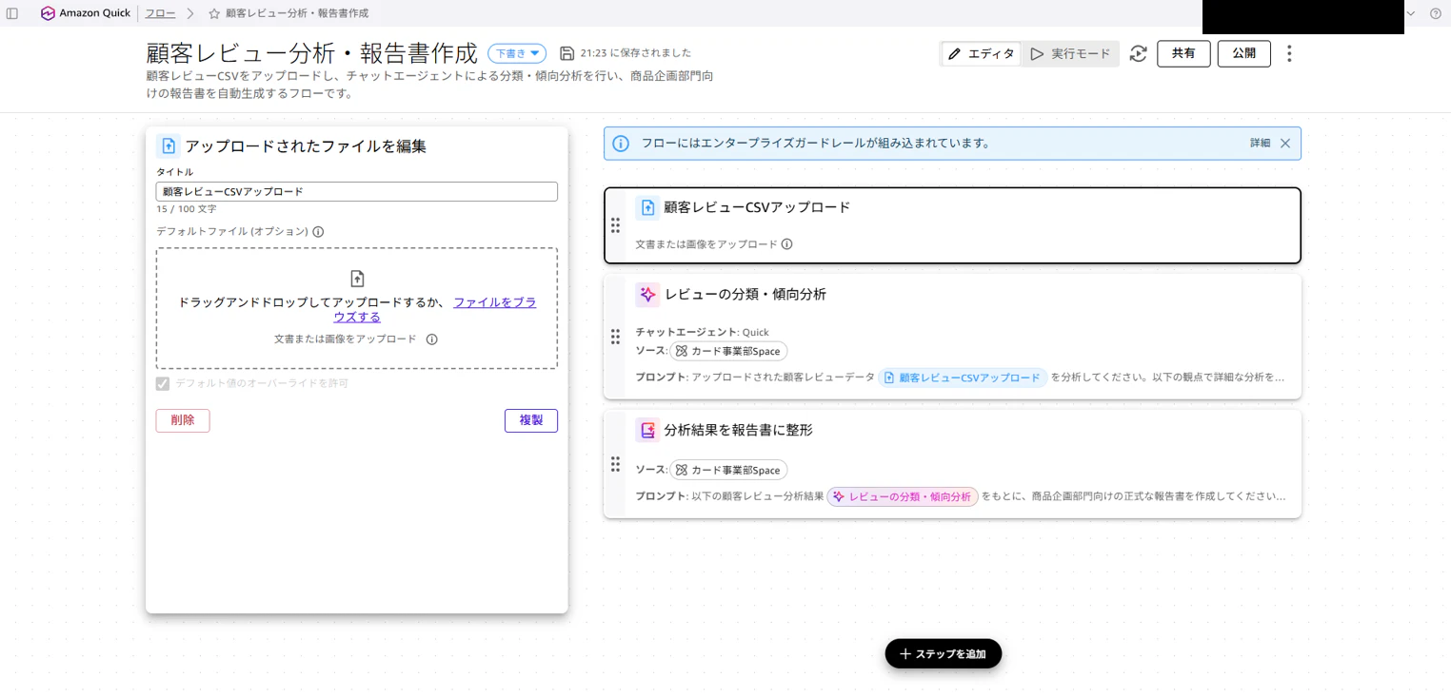Screen dimensions: 1451x697
Task: Expand the account dropdown chevron at top right
Action: point(1411,13)
